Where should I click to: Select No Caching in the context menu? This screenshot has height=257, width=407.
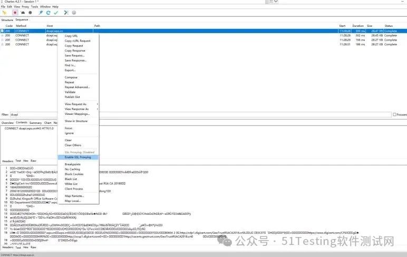point(72,169)
